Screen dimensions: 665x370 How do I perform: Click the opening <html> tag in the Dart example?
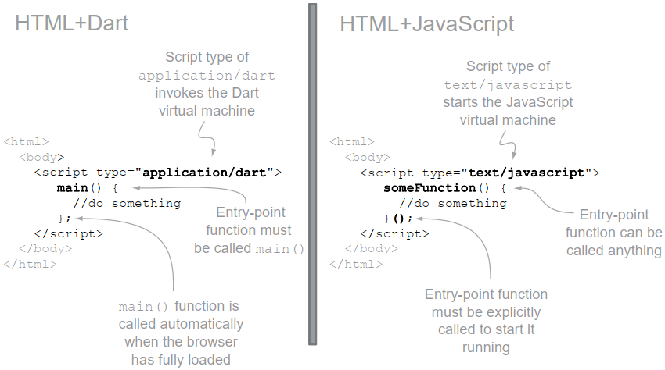(x=27, y=142)
